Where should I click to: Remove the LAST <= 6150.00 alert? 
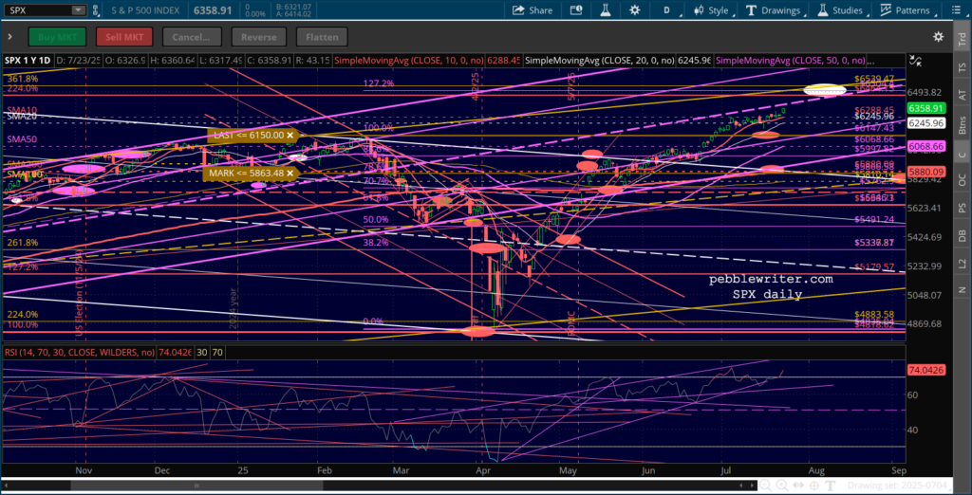point(290,136)
